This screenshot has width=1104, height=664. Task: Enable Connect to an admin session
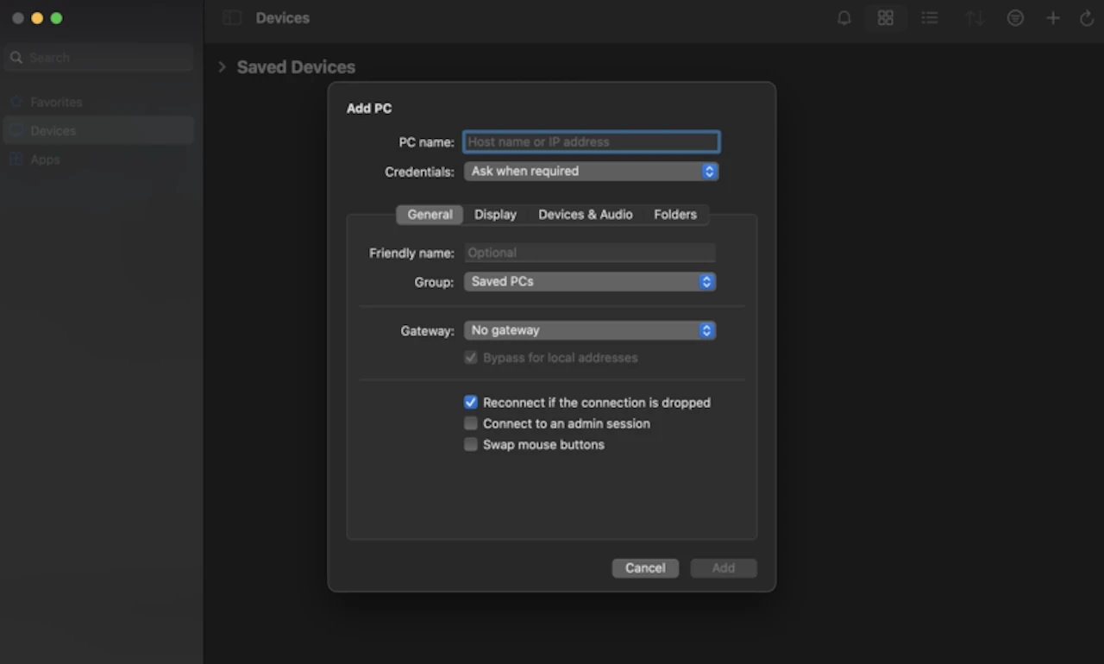(x=471, y=423)
